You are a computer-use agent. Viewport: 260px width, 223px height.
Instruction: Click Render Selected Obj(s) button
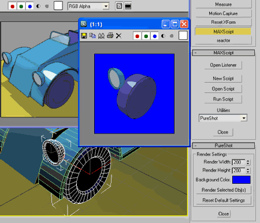224,190
